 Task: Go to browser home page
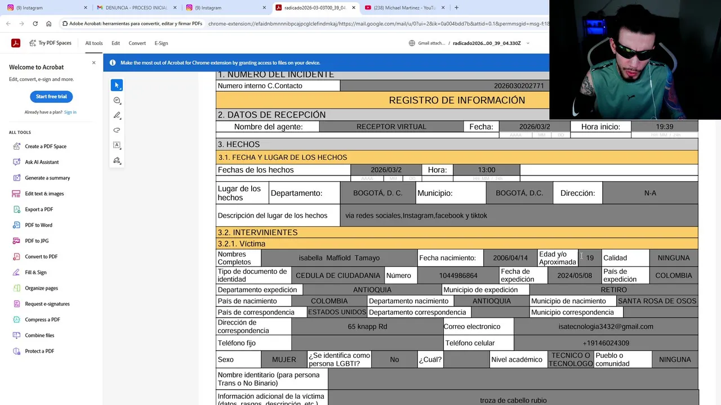pos(49,24)
